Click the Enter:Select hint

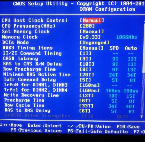coord(45,125)
